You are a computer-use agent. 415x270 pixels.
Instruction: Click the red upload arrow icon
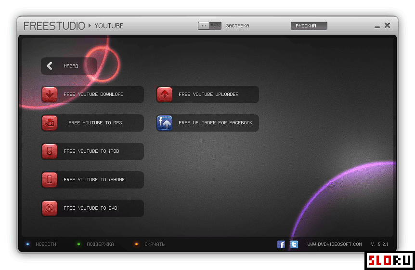pos(165,94)
